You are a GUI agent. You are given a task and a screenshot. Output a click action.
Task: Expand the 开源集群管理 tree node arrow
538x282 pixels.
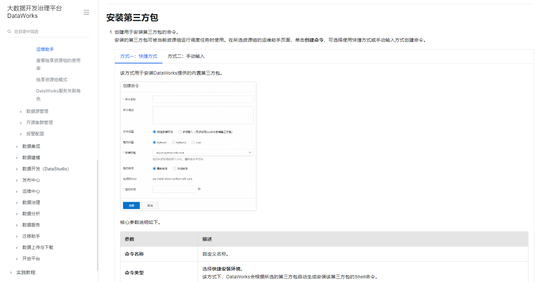click(21, 123)
